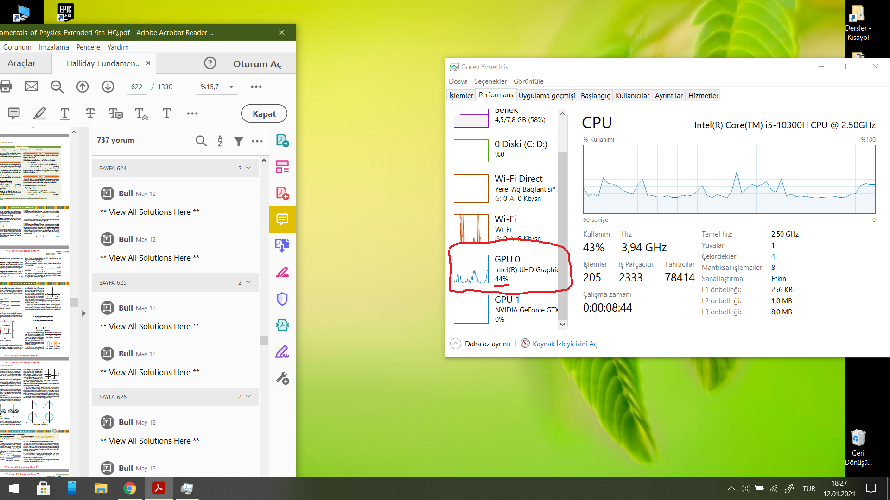Screen dimensions: 890x500
Task: Open Chrome from the Windows taskbar
Action: point(129,488)
